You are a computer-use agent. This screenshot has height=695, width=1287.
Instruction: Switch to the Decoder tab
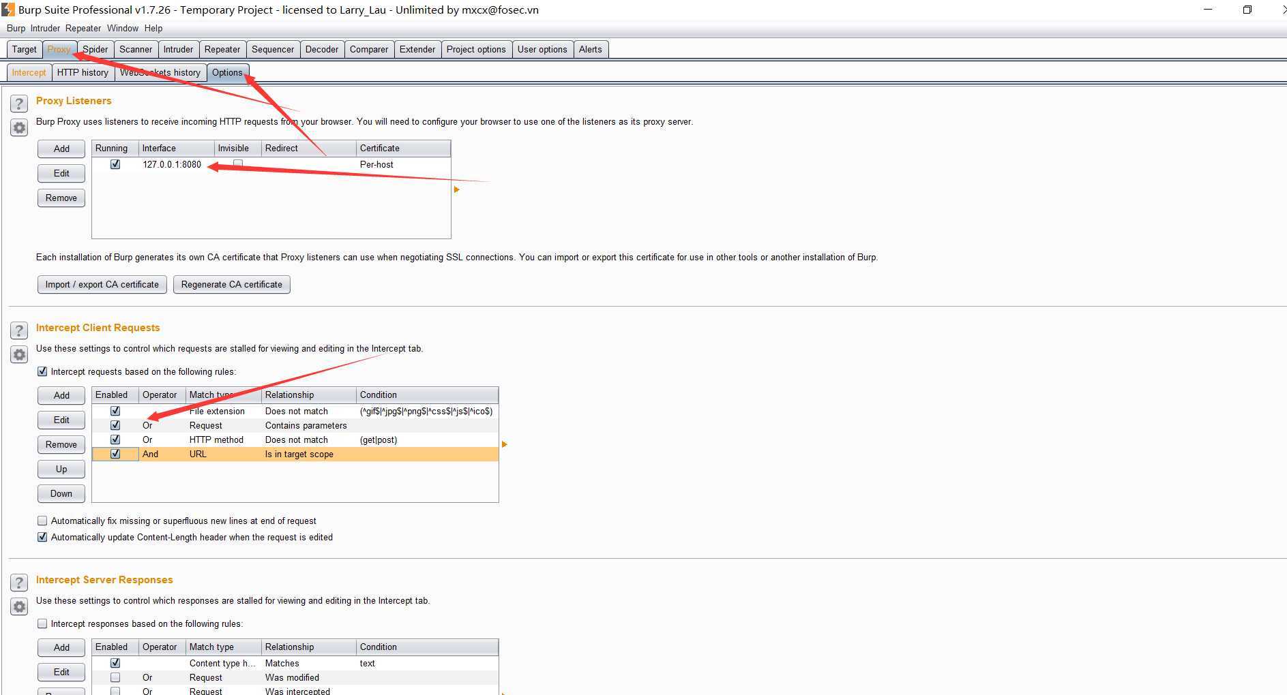pyautogui.click(x=322, y=49)
